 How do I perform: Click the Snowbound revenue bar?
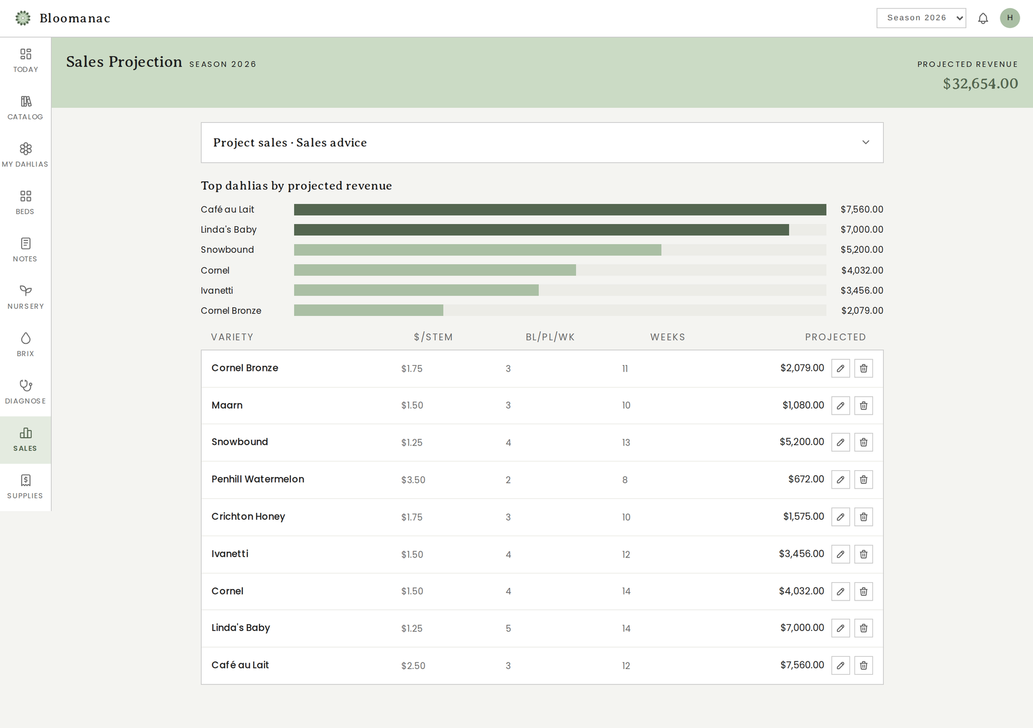(x=477, y=250)
